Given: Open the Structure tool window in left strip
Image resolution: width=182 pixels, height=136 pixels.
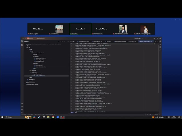Looking at the screenshot, I should 22,45.
